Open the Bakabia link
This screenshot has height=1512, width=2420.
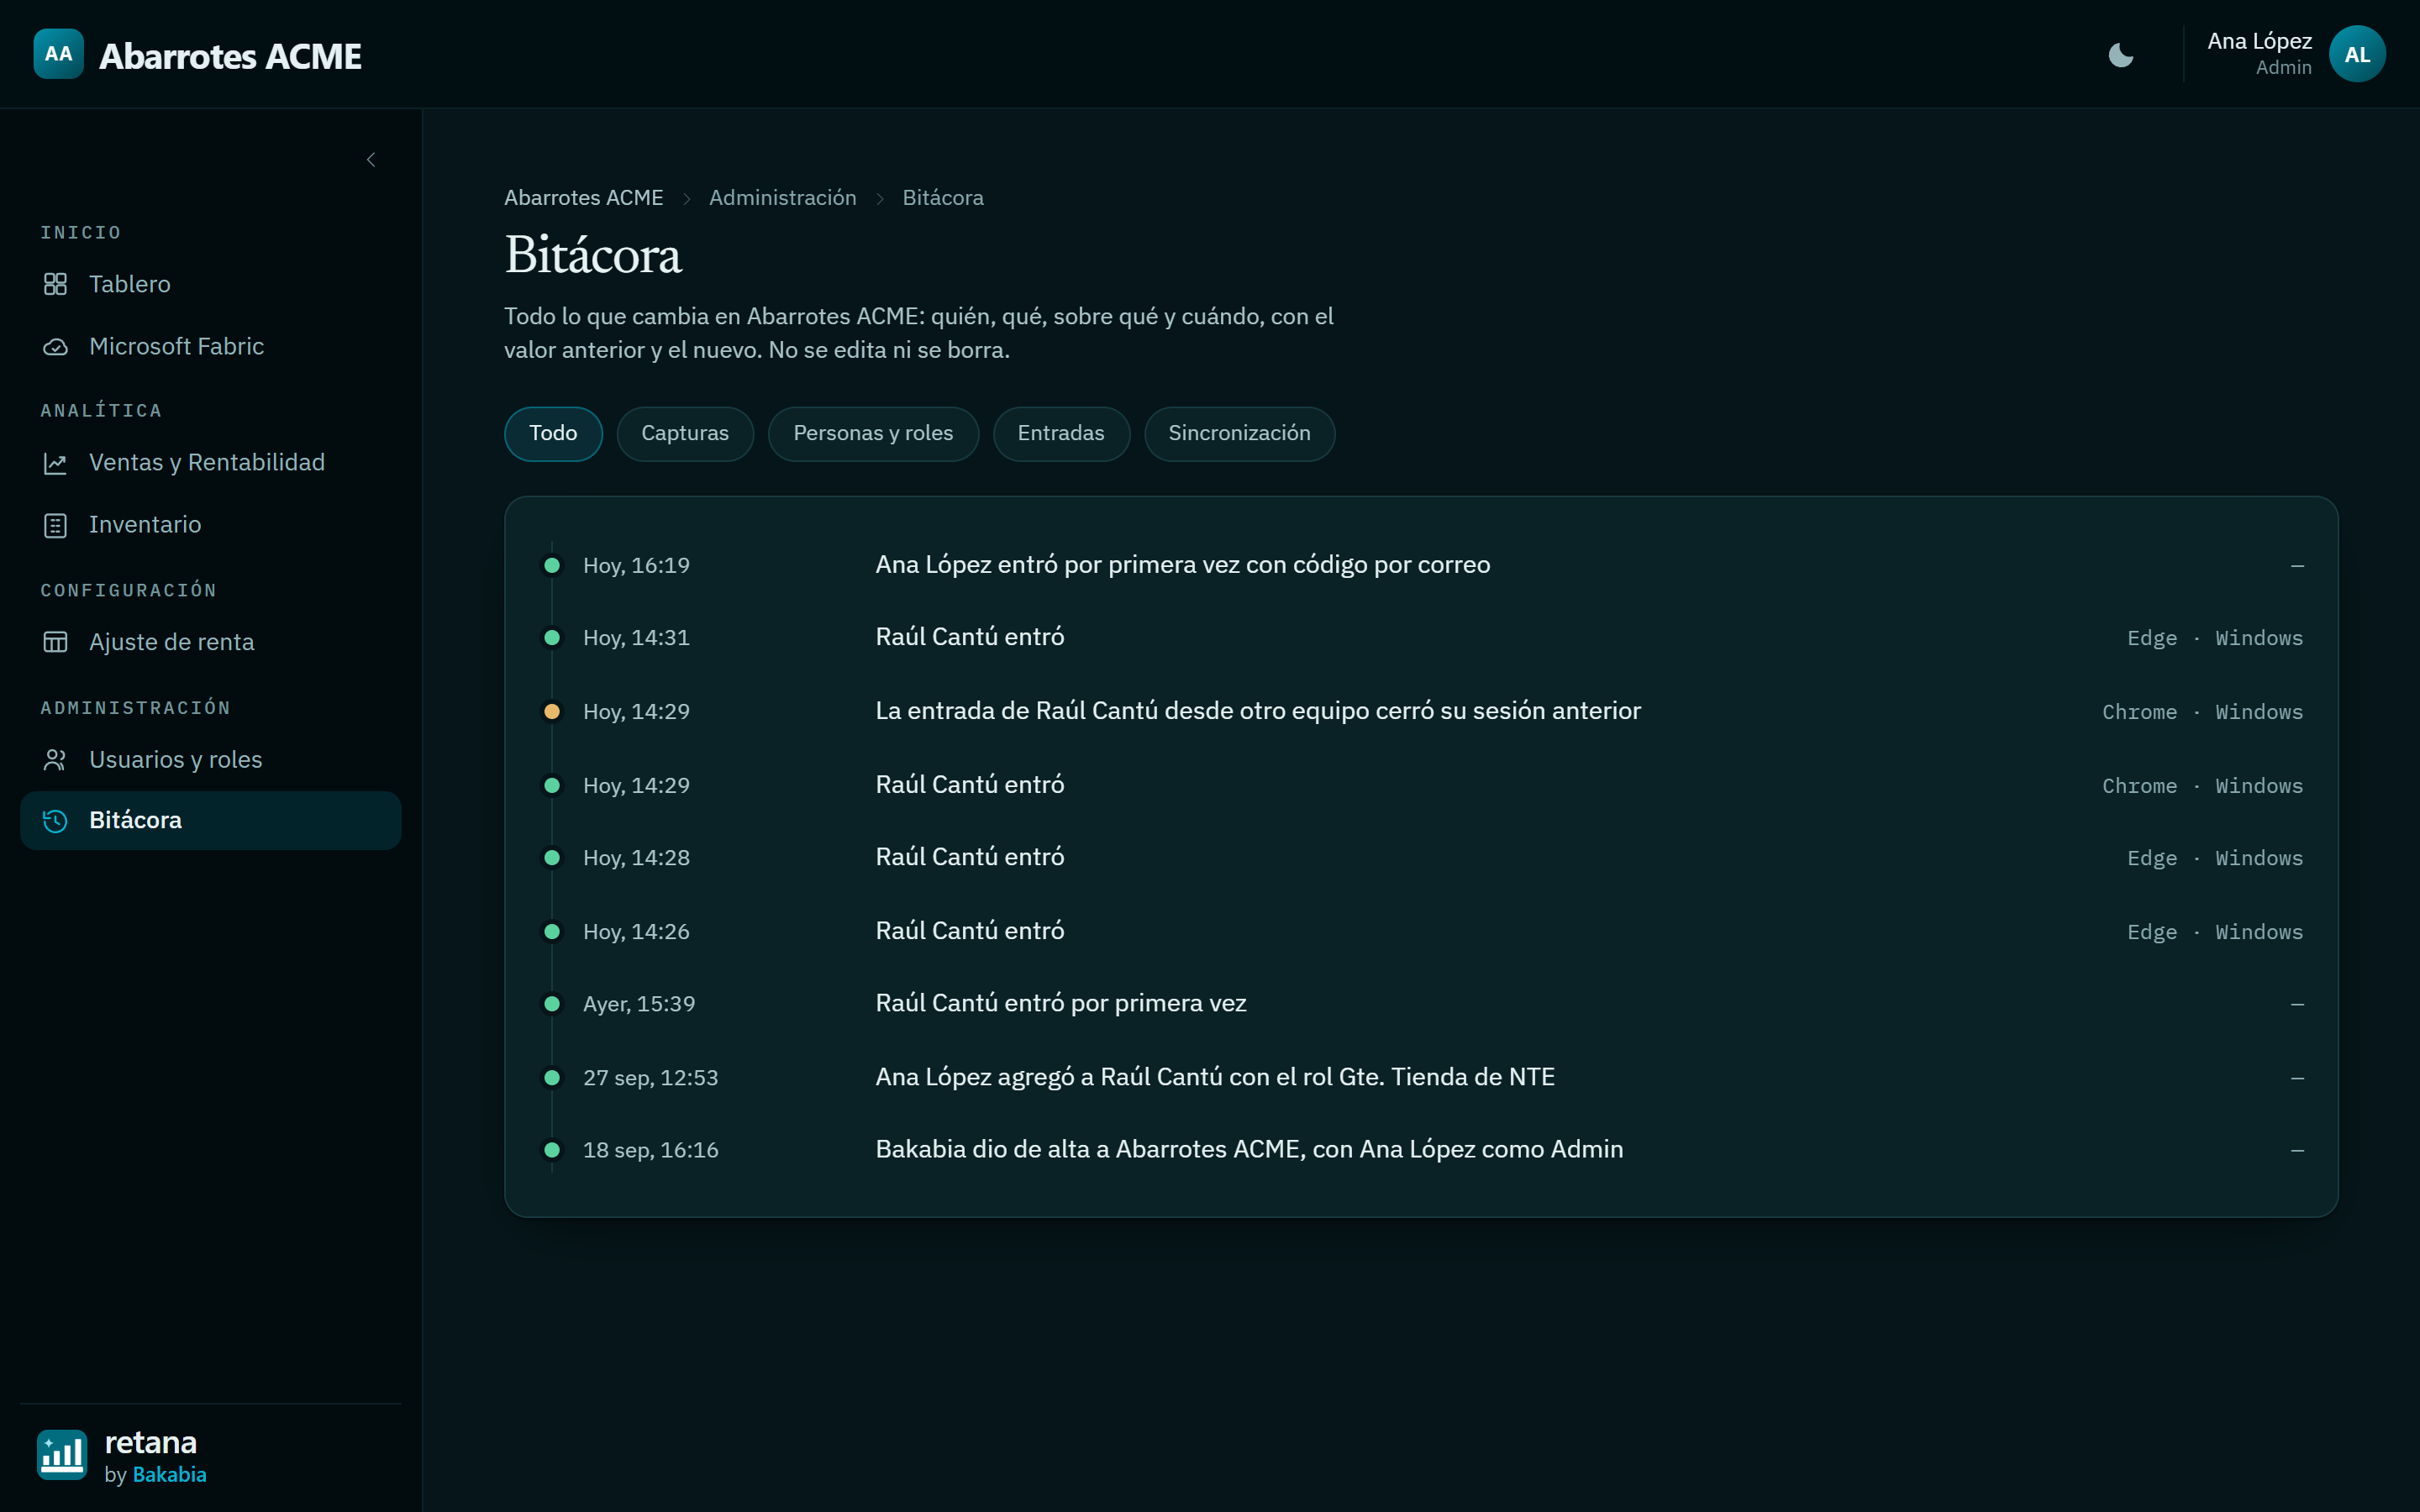(169, 1475)
